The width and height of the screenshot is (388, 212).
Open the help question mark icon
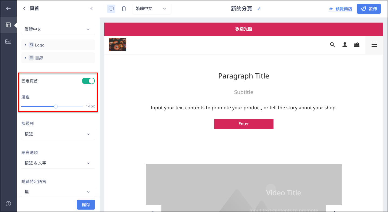(8, 203)
